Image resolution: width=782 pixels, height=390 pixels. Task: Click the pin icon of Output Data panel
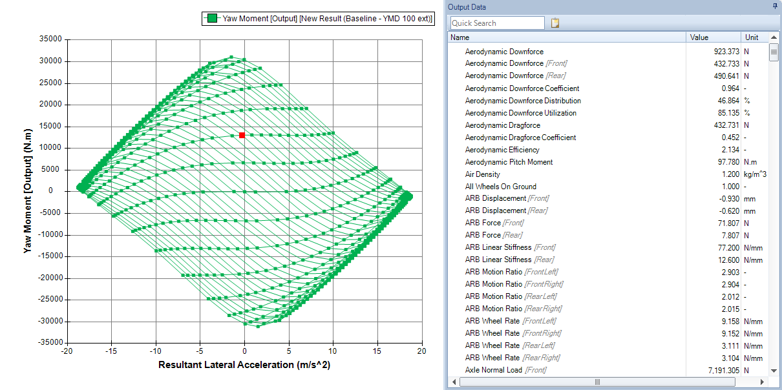tap(776, 6)
